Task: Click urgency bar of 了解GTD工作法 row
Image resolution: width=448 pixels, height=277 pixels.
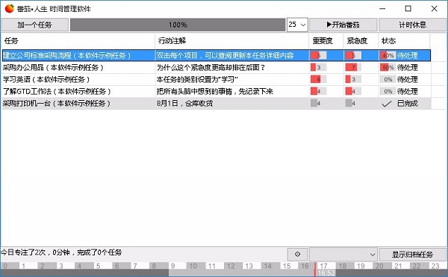Action: 353,91
